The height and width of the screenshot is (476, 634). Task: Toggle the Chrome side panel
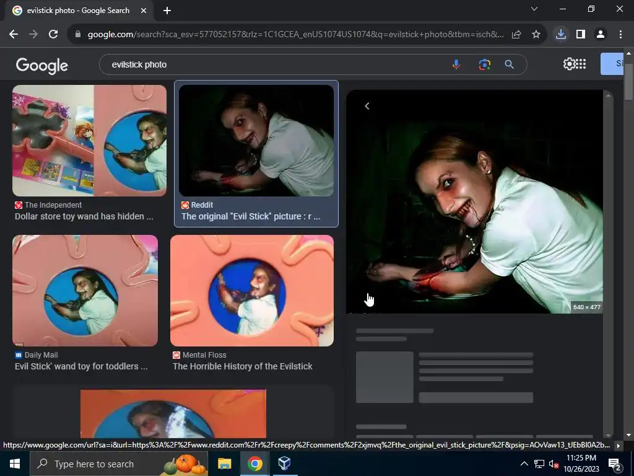(581, 35)
